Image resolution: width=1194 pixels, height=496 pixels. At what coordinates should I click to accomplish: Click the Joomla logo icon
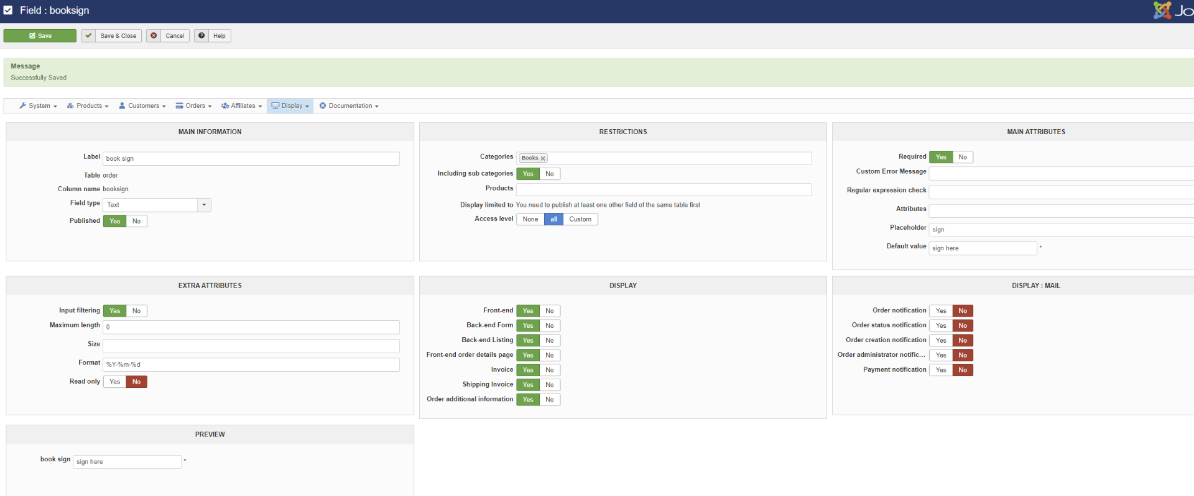(1162, 11)
